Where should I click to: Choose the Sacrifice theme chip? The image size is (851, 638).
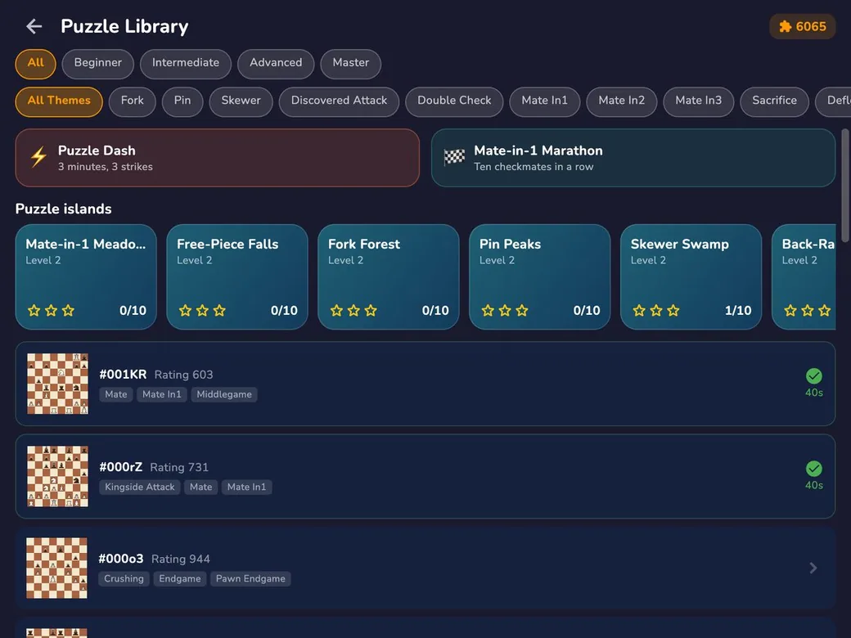coord(774,101)
